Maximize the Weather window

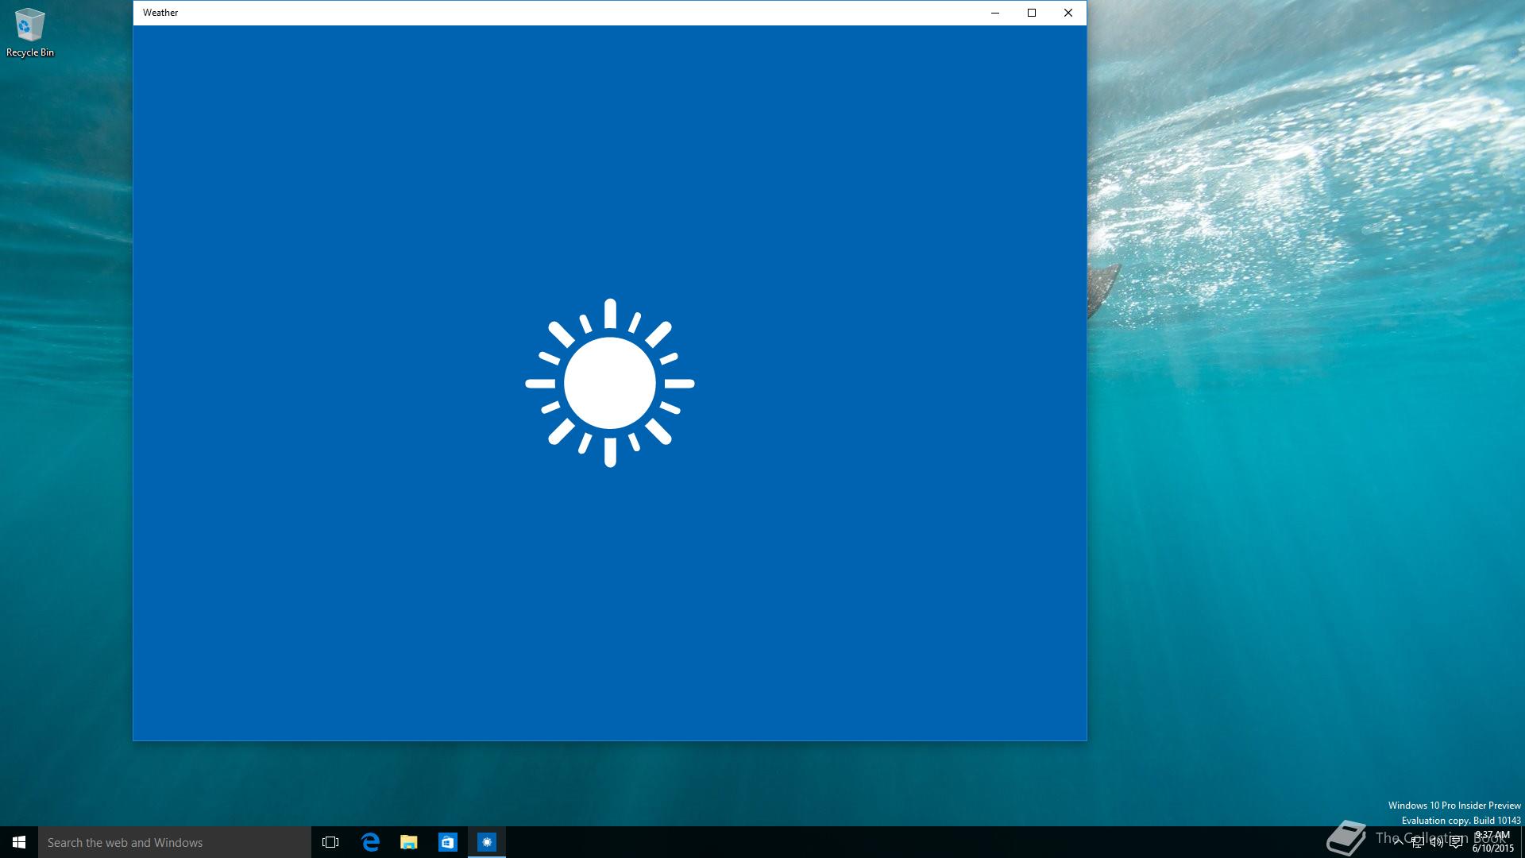[1032, 13]
